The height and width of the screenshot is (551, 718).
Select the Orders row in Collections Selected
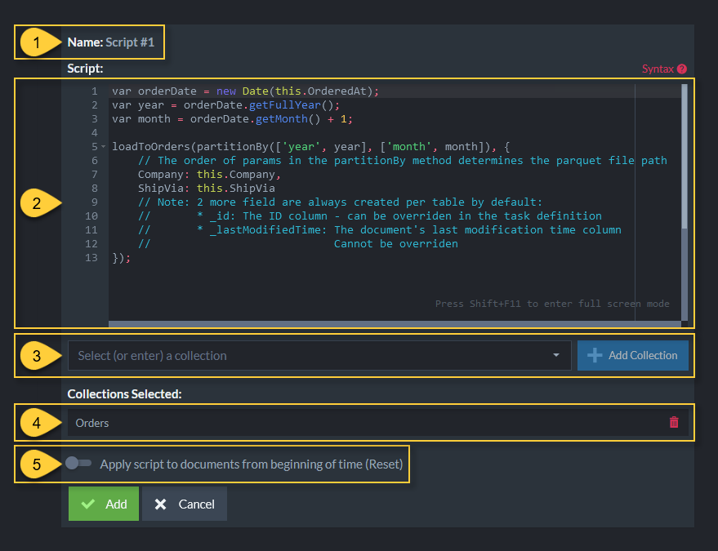point(377,422)
